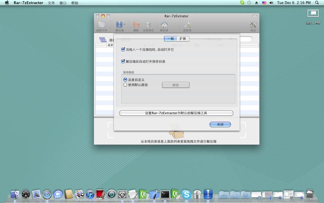Click the 名字 column header

tap(111, 45)
